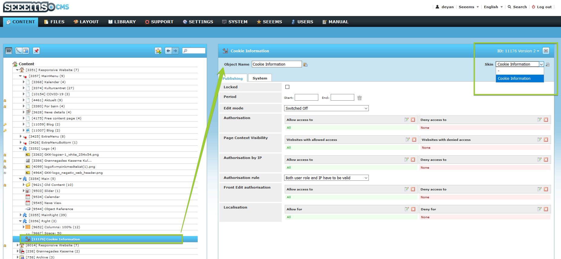The height and width of the screenshot is (259, 561).
Task: Edit Authorisation Allow access to list
Action: pos(407,120)
